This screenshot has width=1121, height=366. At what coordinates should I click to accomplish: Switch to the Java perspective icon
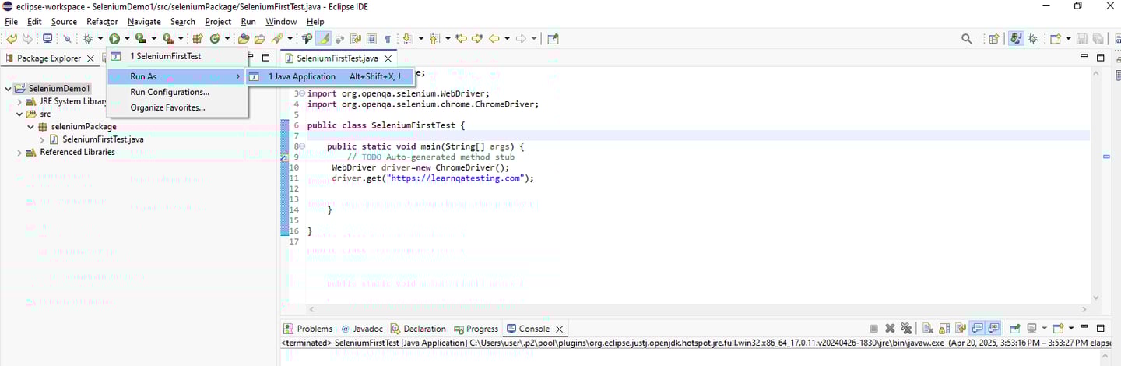1016,39
